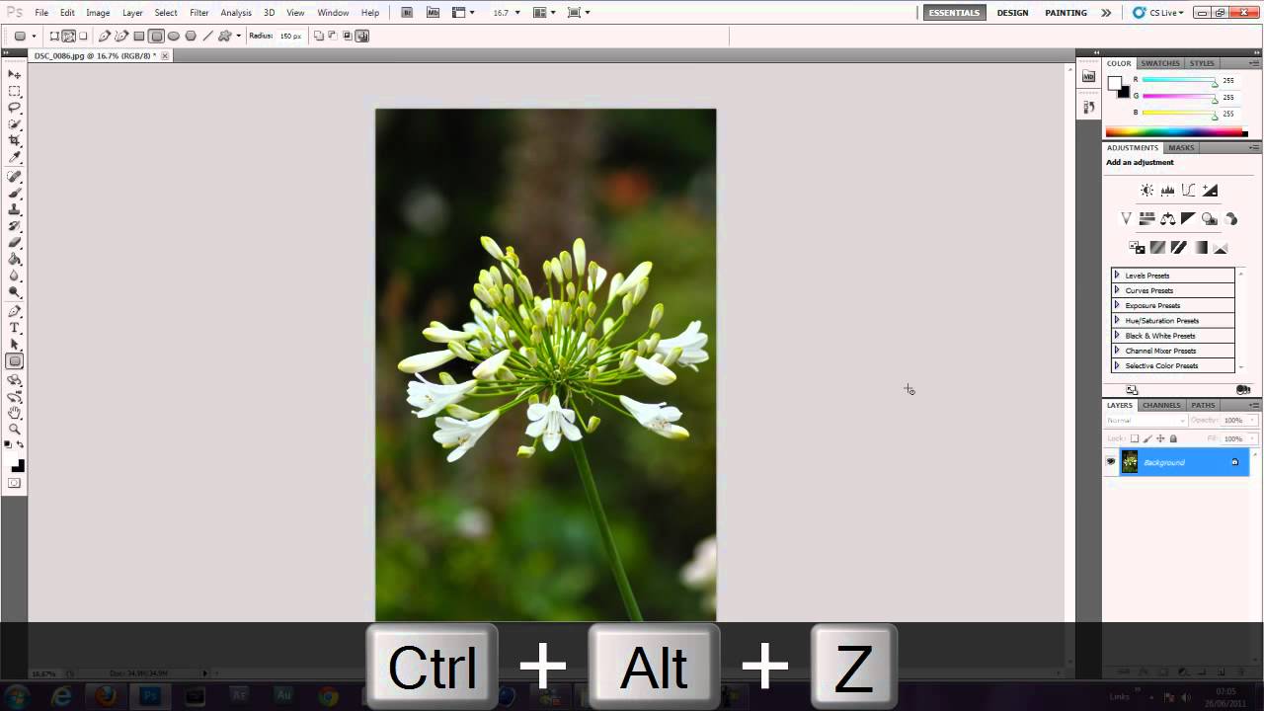Viewport: 1264px width, 711px height.
Task: Toggle lock transparent pixels
Action: (x=1135, y=438)
